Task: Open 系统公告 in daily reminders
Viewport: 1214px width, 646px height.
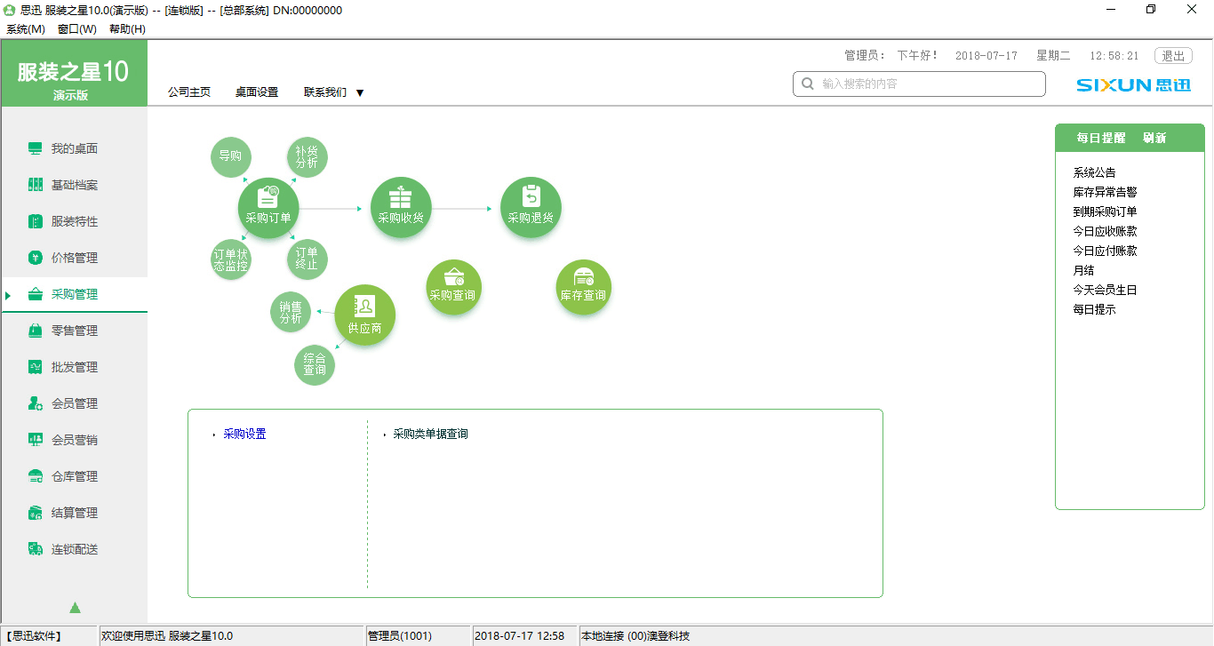Action: coord(1094,172)
